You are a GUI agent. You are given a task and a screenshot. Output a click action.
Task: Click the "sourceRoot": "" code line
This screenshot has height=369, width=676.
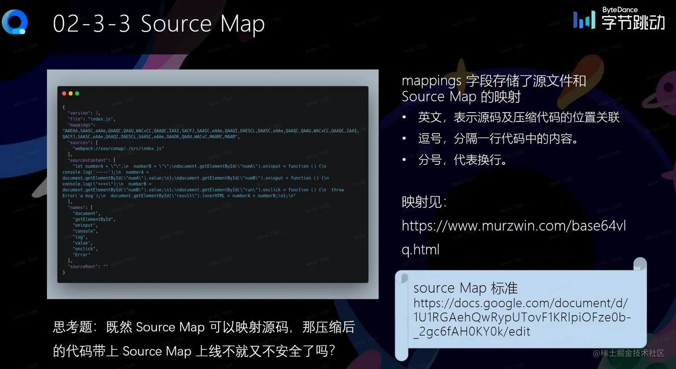pos(88,266)
